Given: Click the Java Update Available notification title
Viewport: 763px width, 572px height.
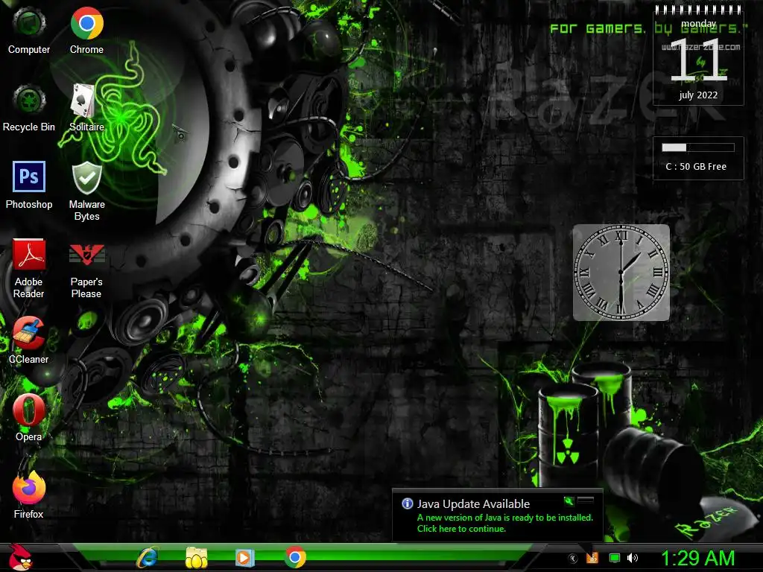Looking at the screenshot, I should [x=473, y=504].
